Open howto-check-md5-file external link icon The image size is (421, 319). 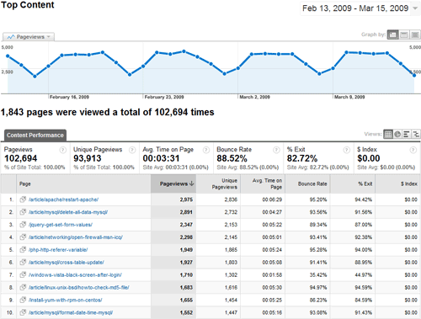pos(23,287)
